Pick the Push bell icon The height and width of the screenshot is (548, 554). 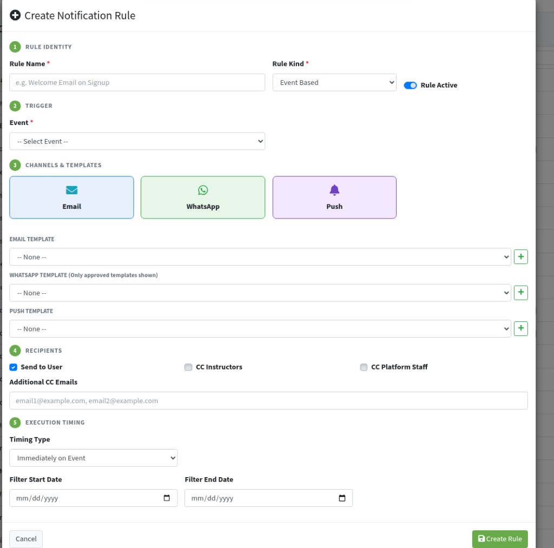click(x=334, y=190)
